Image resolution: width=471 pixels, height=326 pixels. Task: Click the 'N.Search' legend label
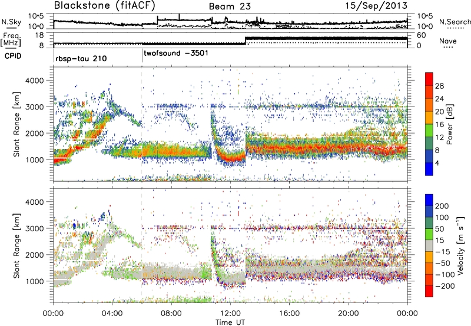[x=455, y=22]
